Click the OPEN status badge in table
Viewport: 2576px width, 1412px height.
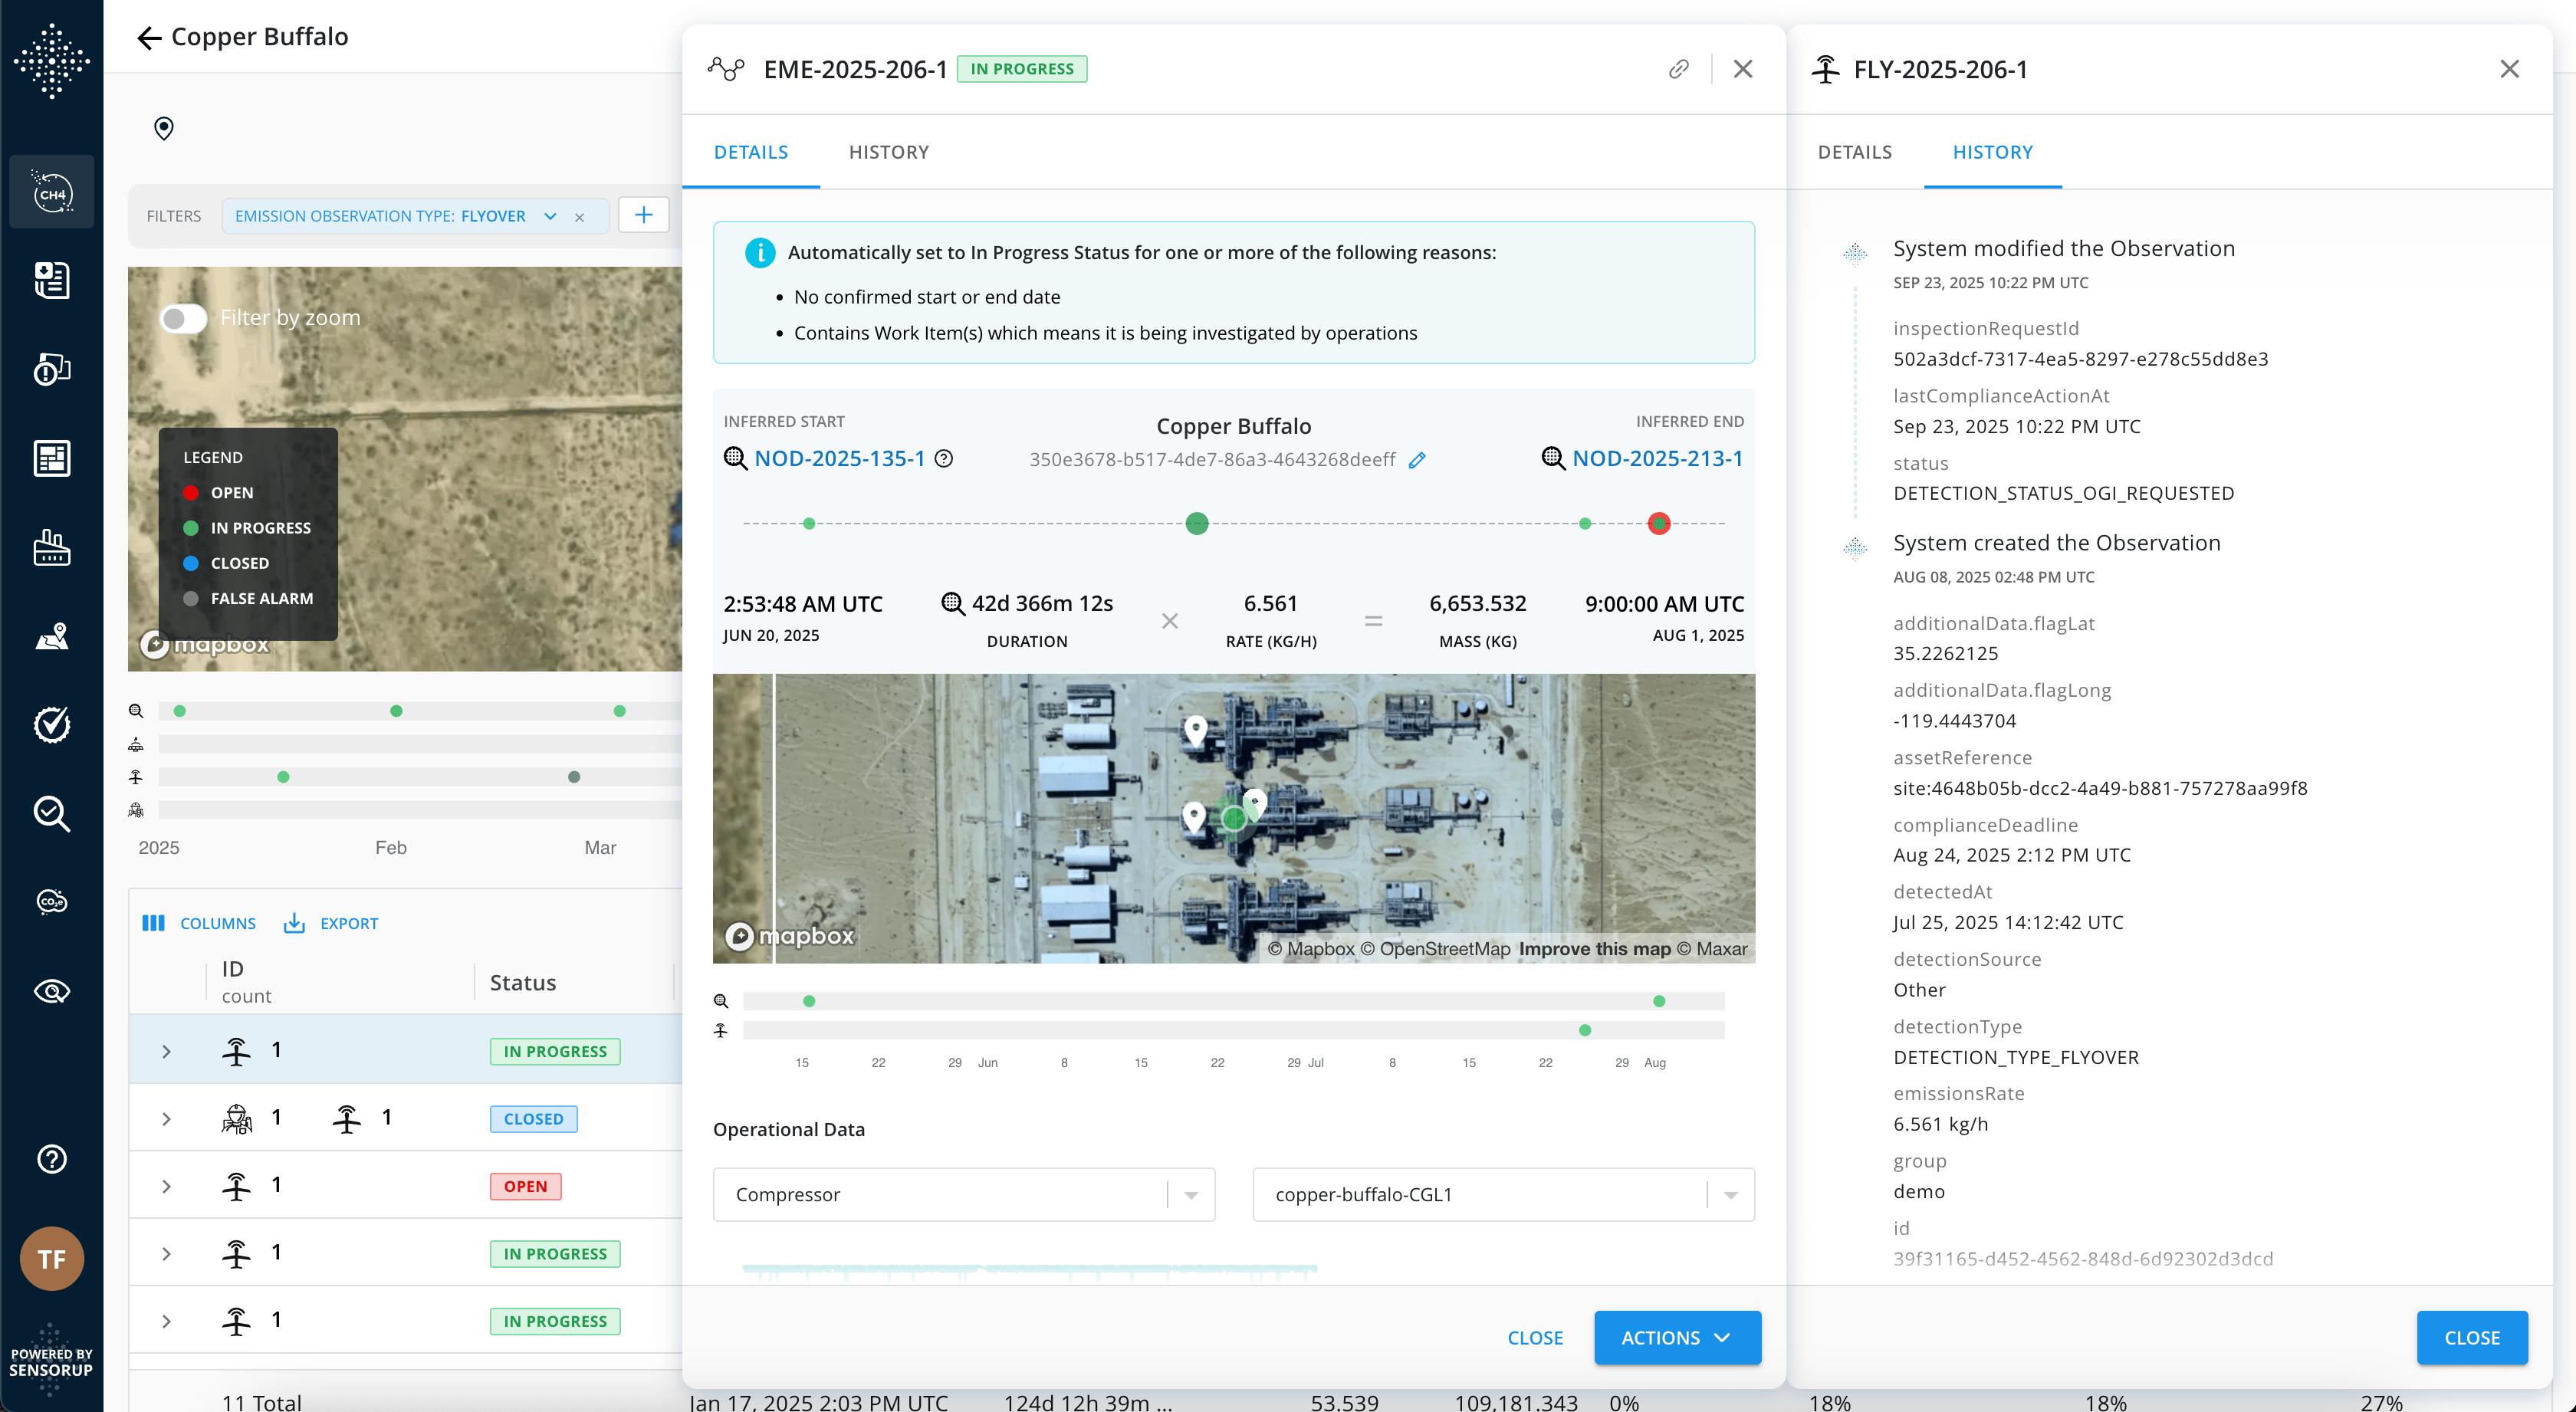(525, 1186)
